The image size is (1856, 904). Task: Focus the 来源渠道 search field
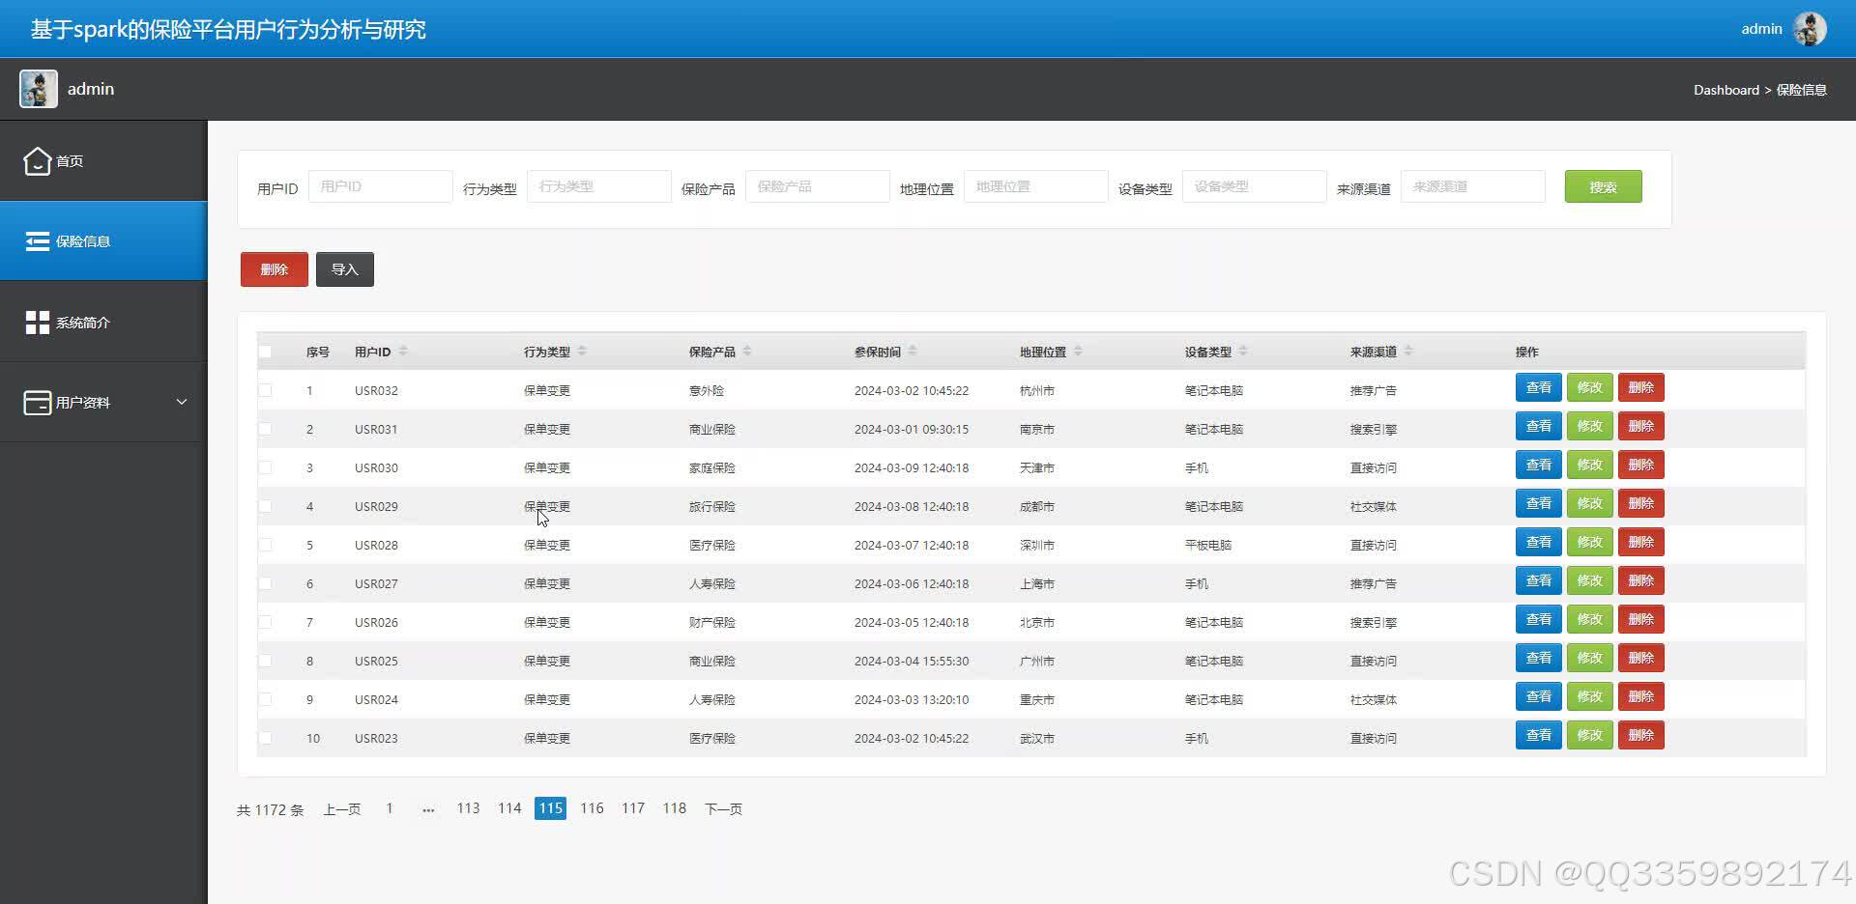[x=1472, y=186]
